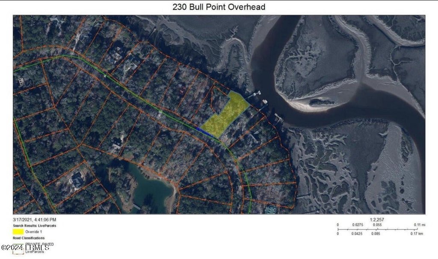Screen dimensions: 438x259
Task: Select the "Search Results: LiveParcels" legend heading
Action: coord(35,225)
